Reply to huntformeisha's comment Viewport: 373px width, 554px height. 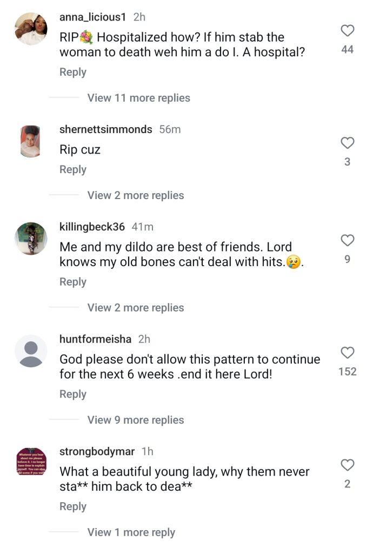coord(72,394)
